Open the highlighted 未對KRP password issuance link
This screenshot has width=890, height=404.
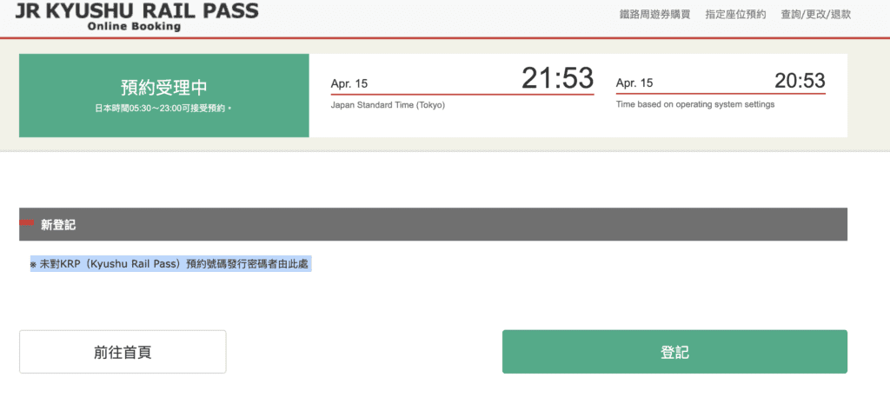(169, 263)
